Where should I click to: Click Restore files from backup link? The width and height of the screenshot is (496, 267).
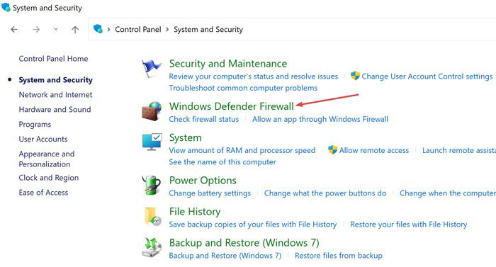coord(339,255)
